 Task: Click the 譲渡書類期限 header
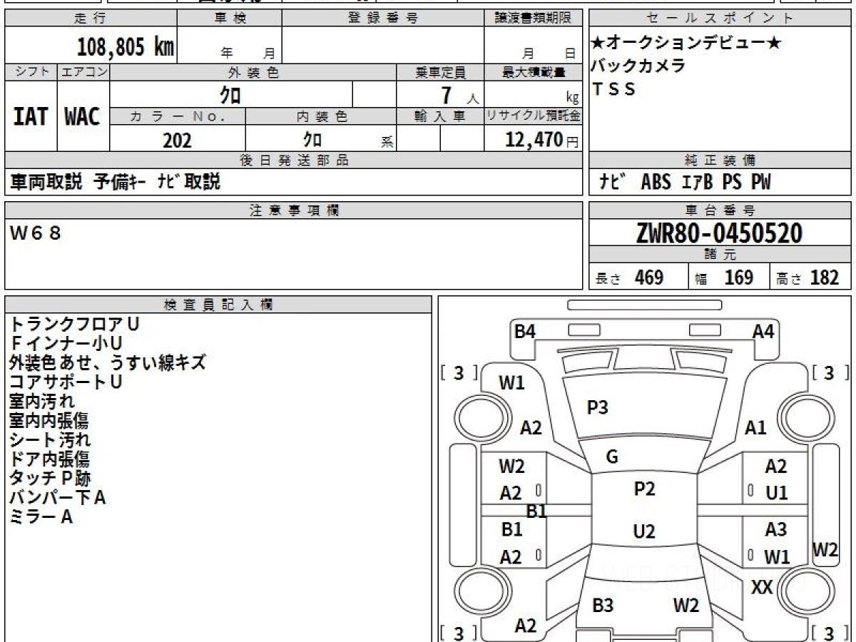(x=534, y=19)
